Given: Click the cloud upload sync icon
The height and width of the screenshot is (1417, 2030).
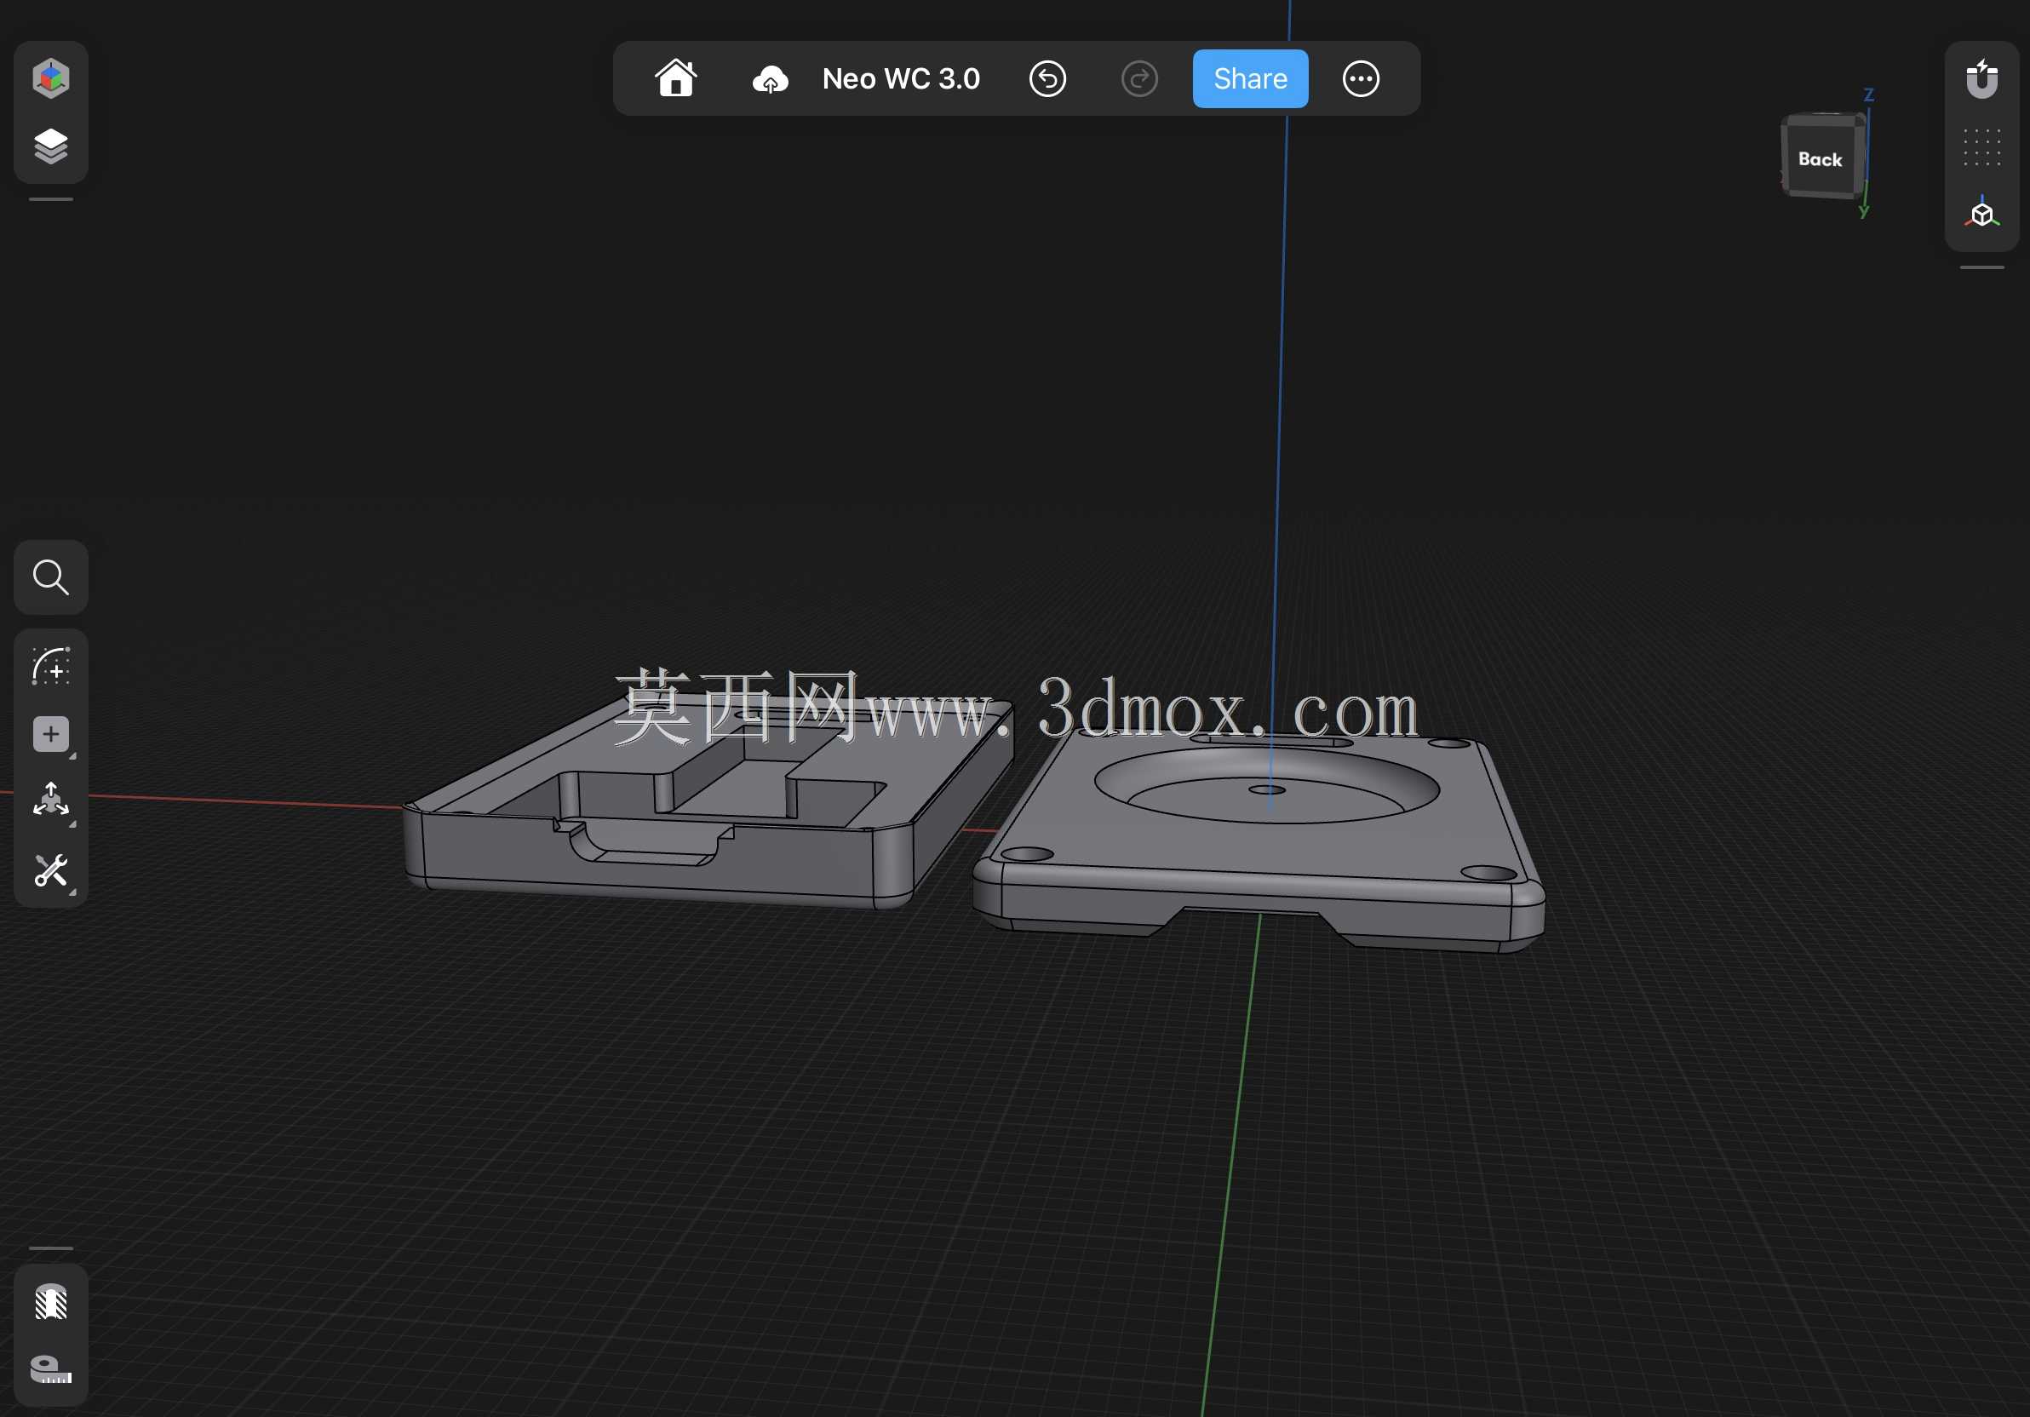Looking at the screenshot, I should (x=770, y=79).
